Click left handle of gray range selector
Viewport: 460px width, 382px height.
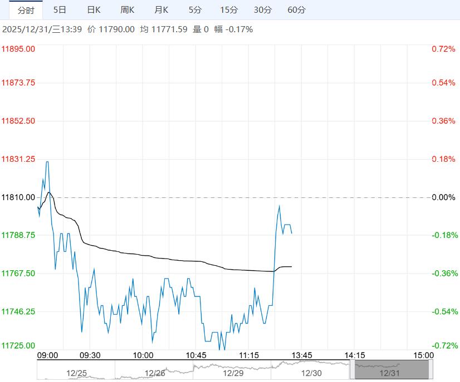pyautogui.click(x=352, y=370)
